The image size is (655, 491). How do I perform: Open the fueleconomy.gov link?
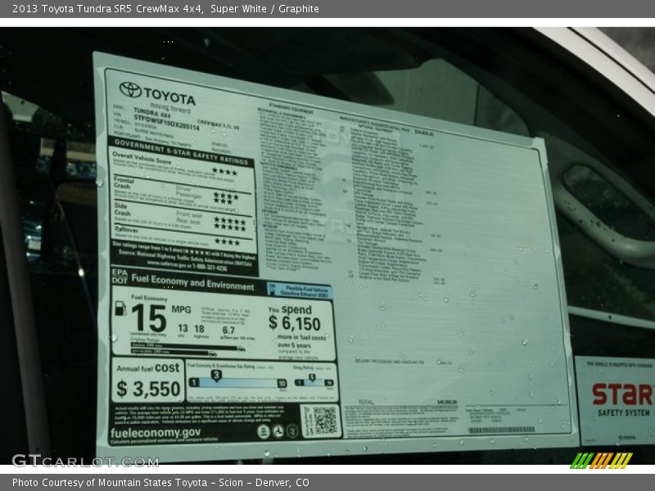tap(156, 432)
